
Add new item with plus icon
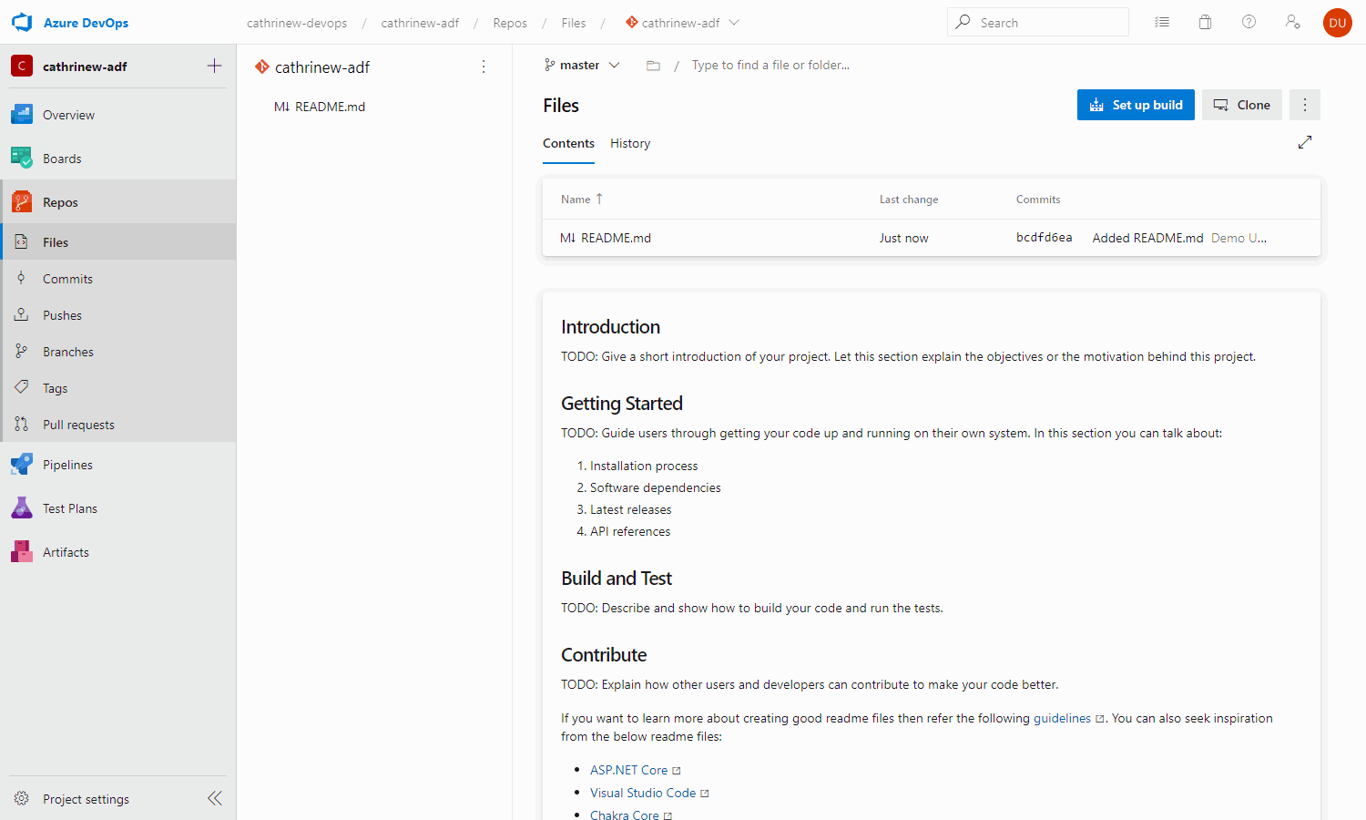[x=214, y=66]
